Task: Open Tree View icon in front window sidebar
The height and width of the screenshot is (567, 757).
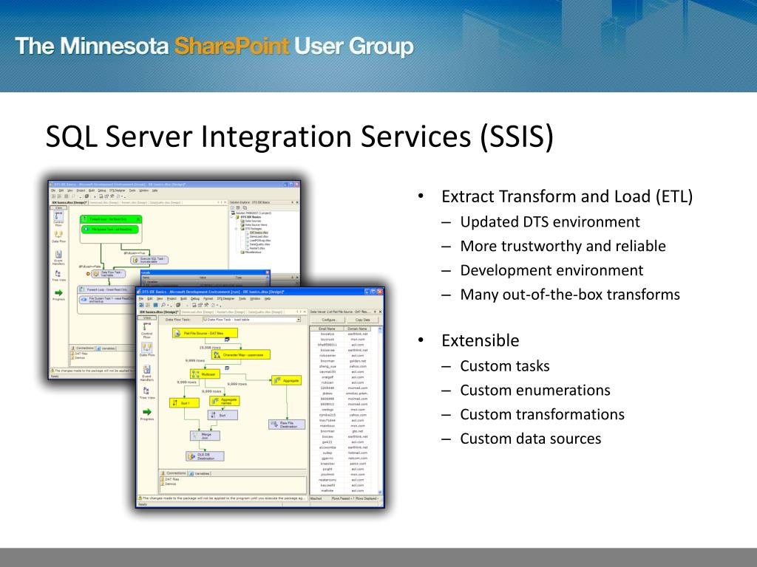Action: click(x=147, y=391)
